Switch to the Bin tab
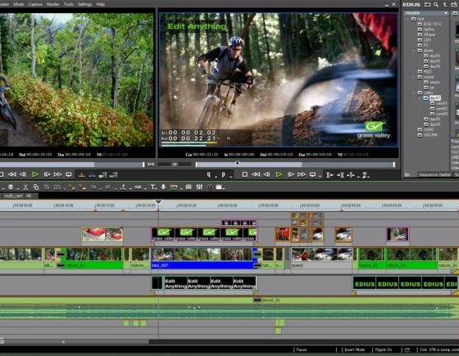Viewport: 459px width, 356px height. [x=407, y=175]
